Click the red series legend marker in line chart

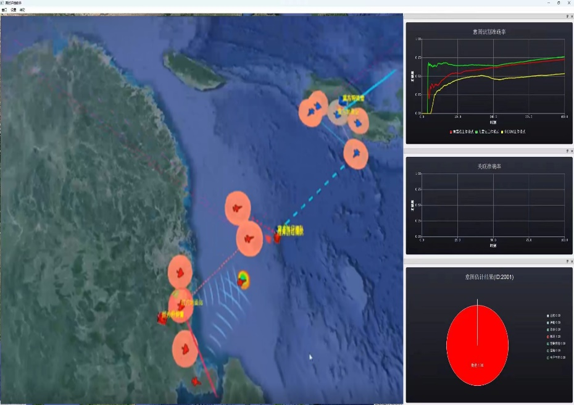(451, 132)
